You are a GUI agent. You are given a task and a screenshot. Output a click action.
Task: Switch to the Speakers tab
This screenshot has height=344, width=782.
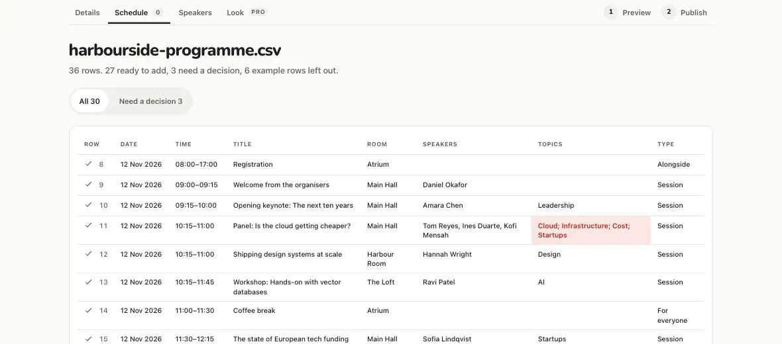[195, 13]
